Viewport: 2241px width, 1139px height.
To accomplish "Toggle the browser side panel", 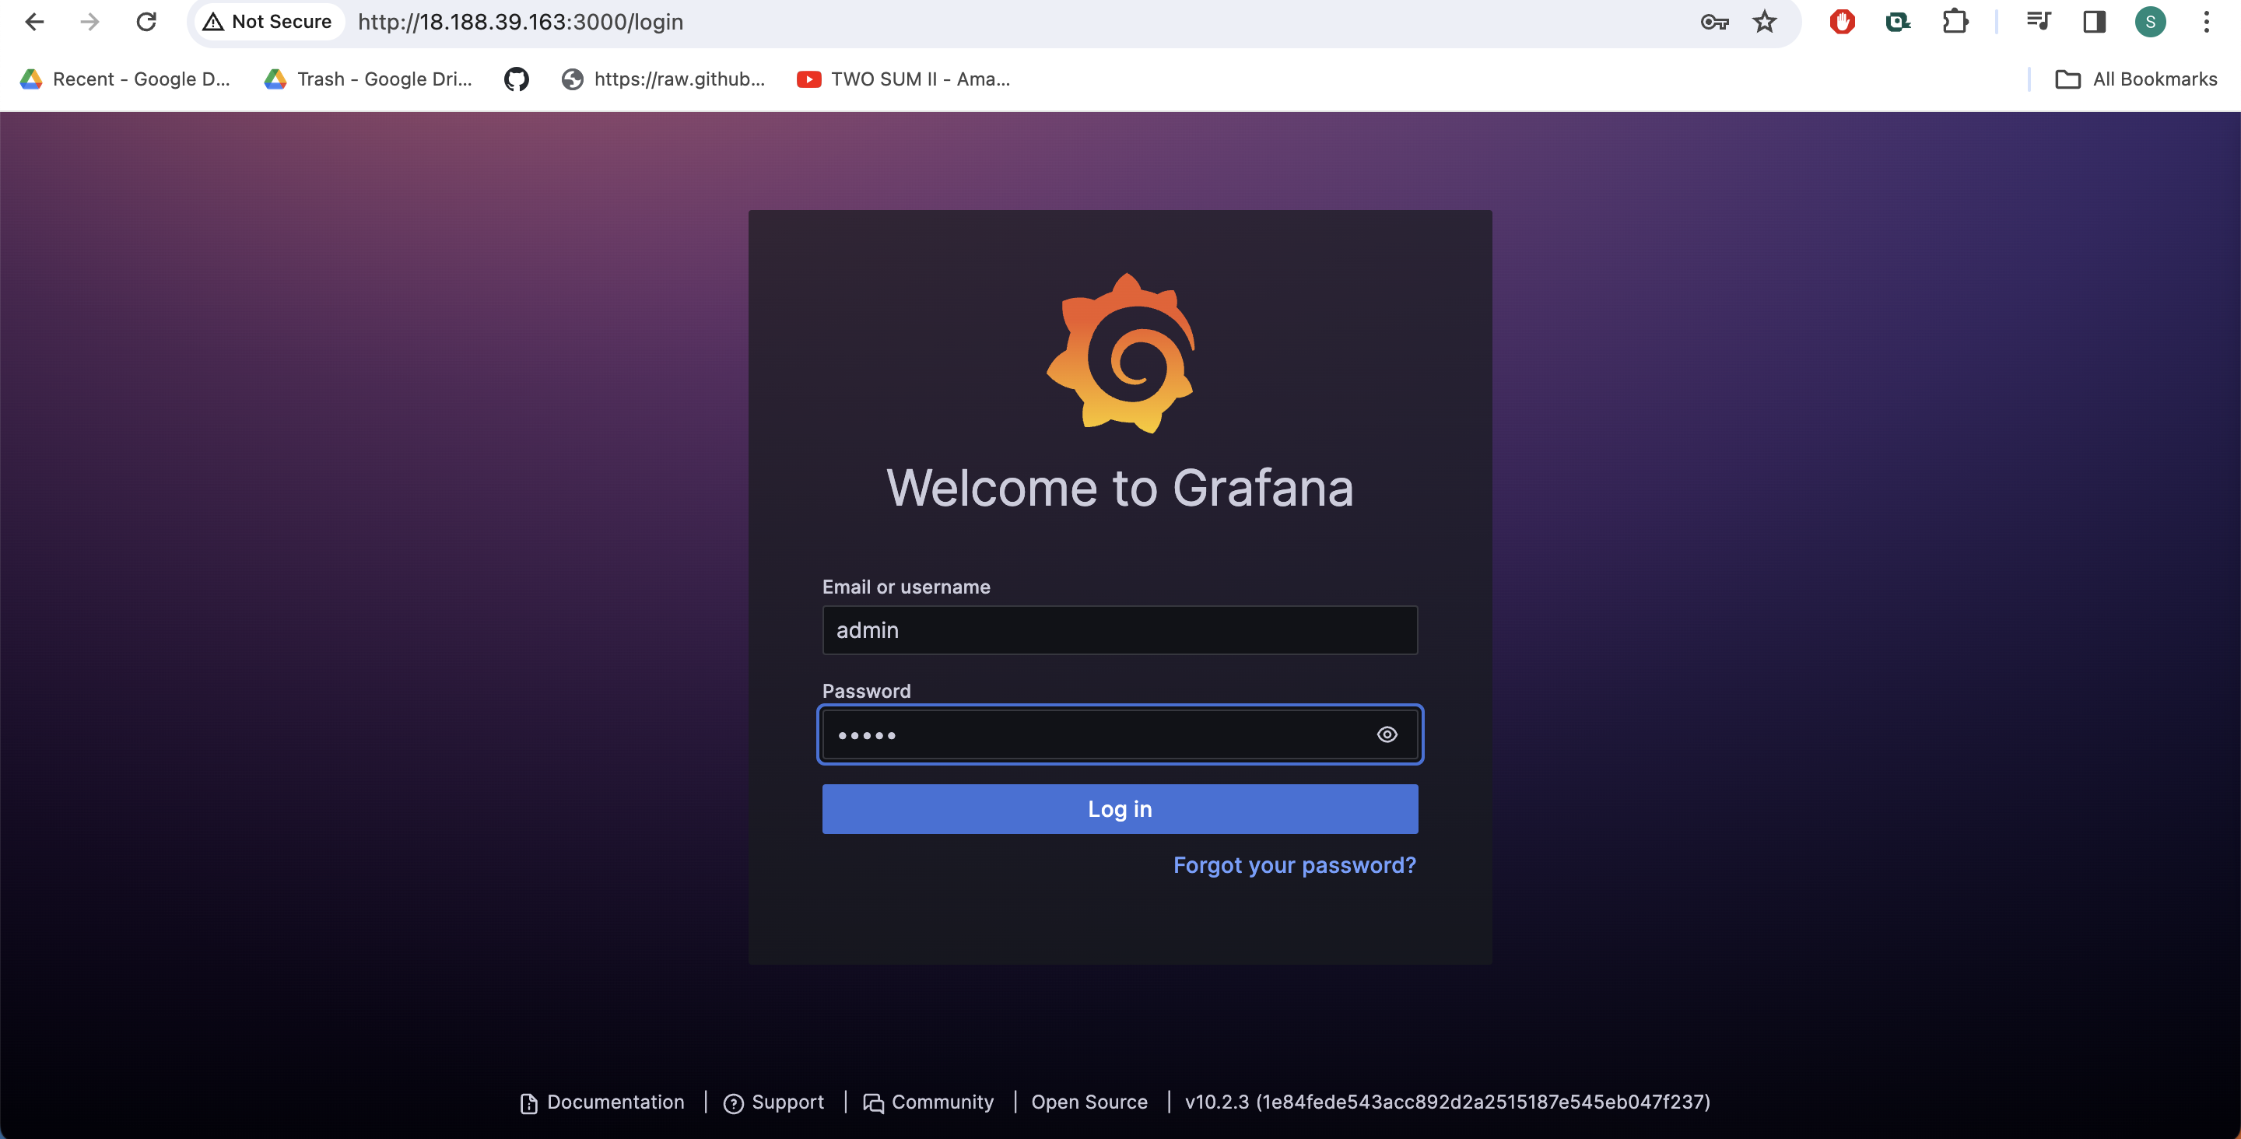I will pyautogui.click(x=2094, y=22).
